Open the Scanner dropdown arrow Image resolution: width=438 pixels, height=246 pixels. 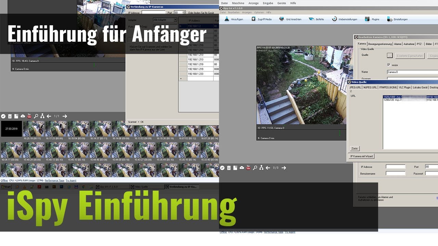coord(139,122)
